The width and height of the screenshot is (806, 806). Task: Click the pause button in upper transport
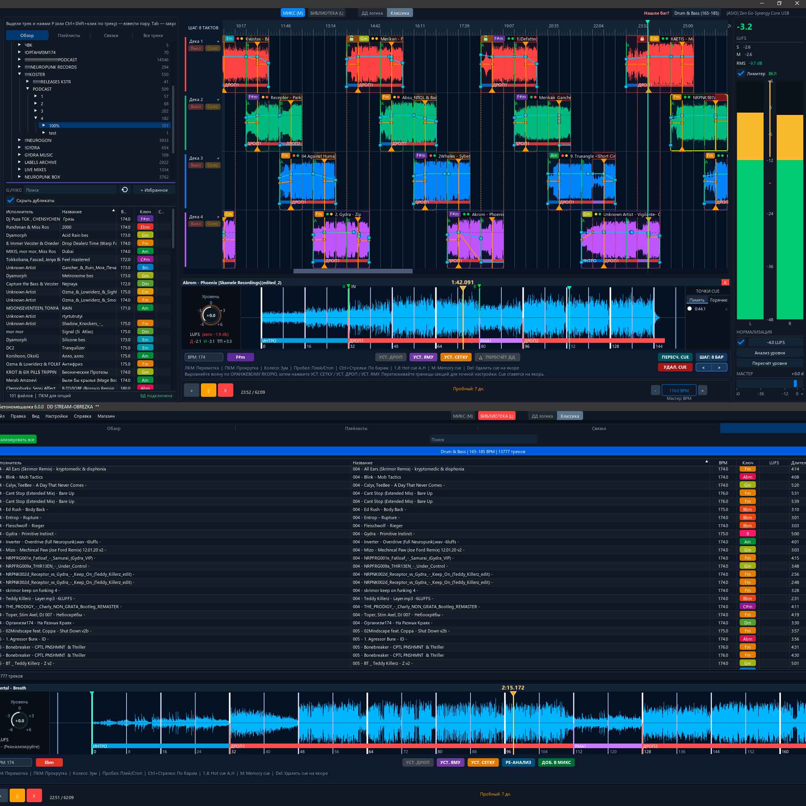click(x=208, y=391)
